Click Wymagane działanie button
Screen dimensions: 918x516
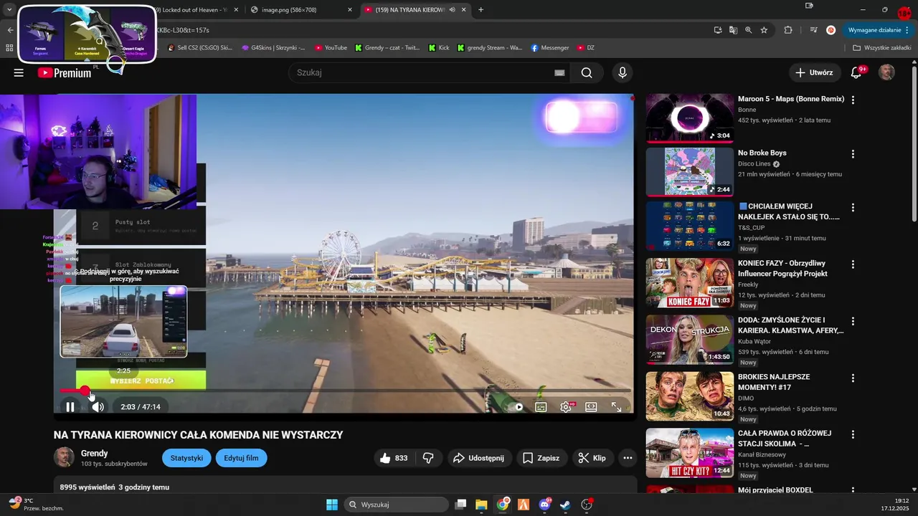(879, 30)
